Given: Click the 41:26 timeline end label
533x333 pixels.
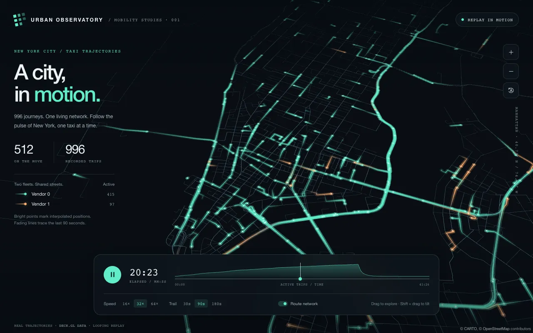Looking at the screenshot, I should pyautogui.click(x=424, y=285).
